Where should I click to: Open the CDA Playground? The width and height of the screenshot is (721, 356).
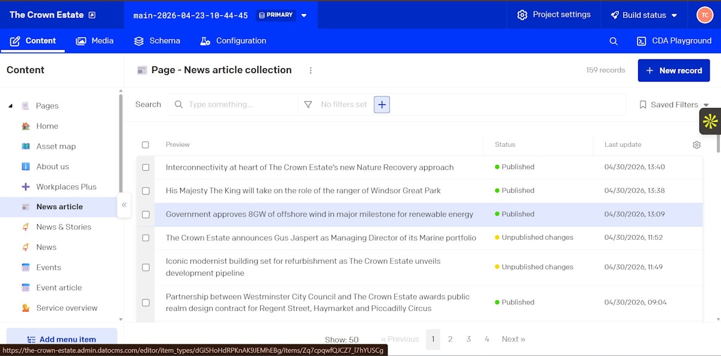[x=674, y=41]
